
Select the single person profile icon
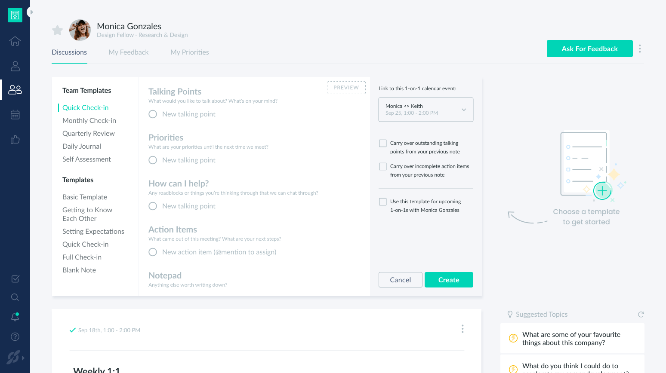coord(15,66)
